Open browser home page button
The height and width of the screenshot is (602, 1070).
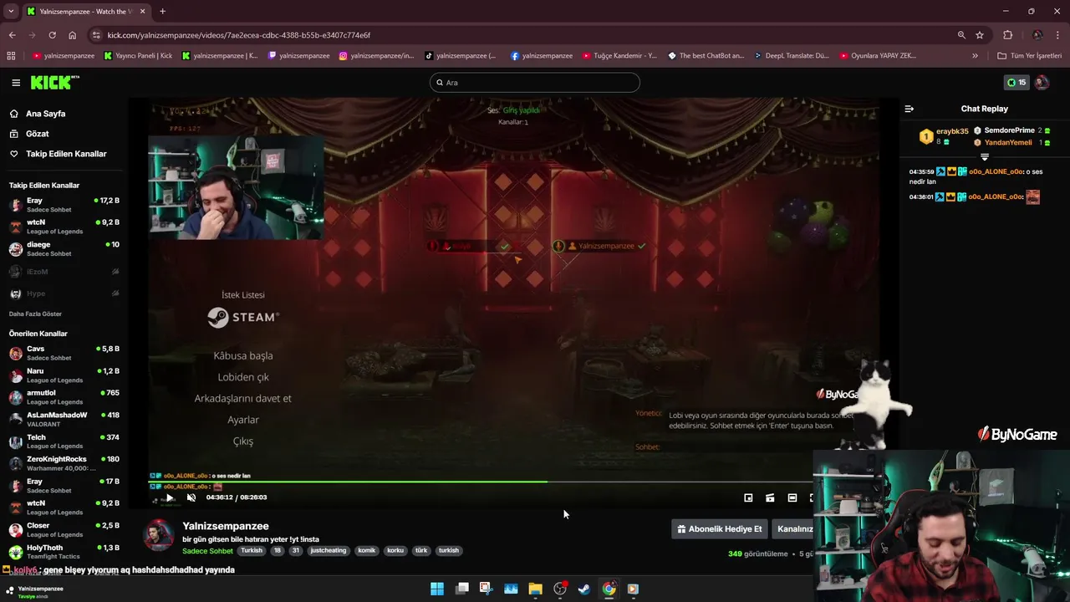(x=73, y=35)
